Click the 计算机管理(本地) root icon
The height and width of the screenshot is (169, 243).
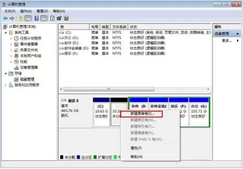[5, 27]
